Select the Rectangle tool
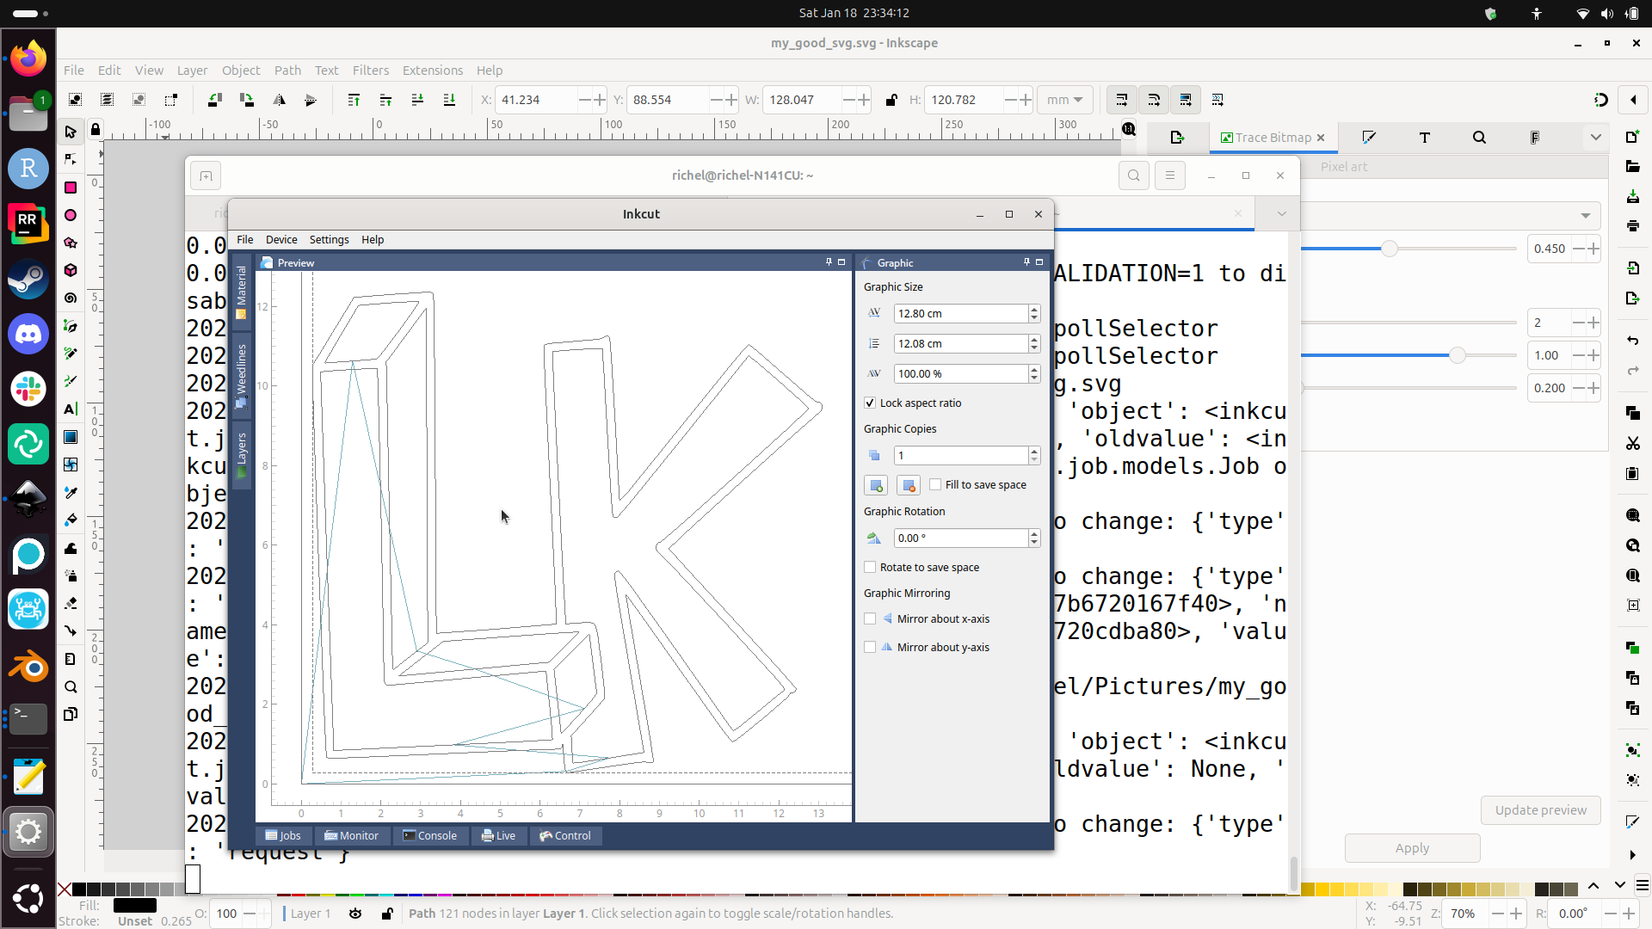This screenshot has width=1652, height=929. point(71,188)
